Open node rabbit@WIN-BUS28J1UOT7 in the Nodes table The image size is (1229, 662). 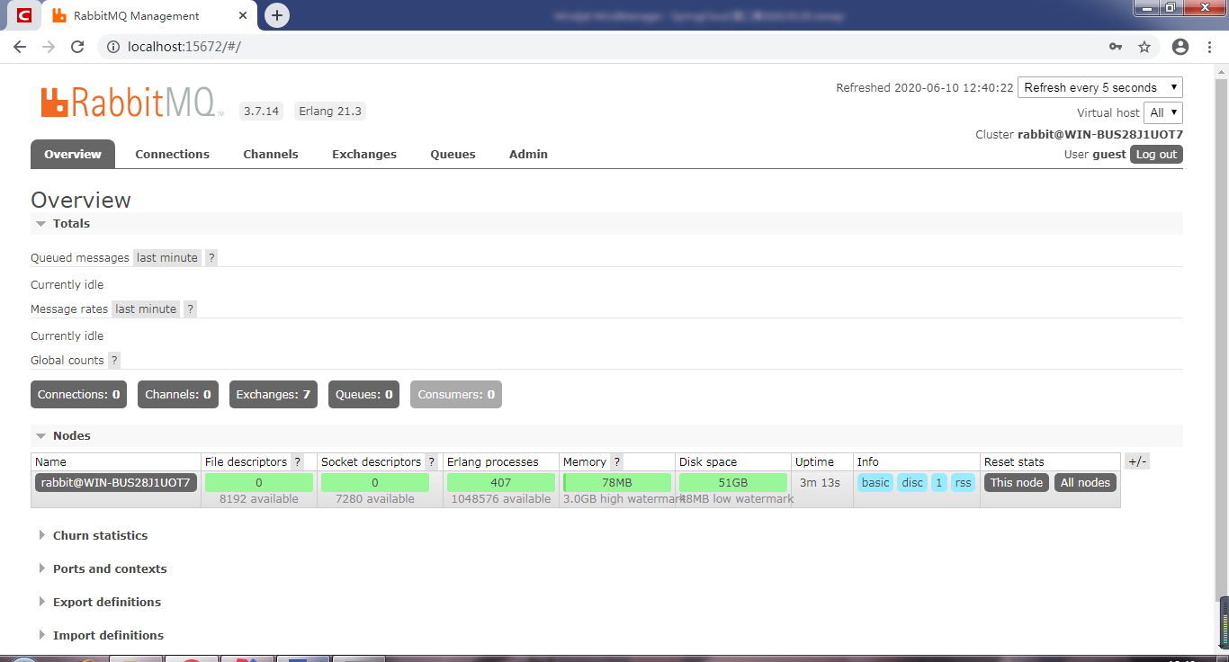(x=116, y=482)
